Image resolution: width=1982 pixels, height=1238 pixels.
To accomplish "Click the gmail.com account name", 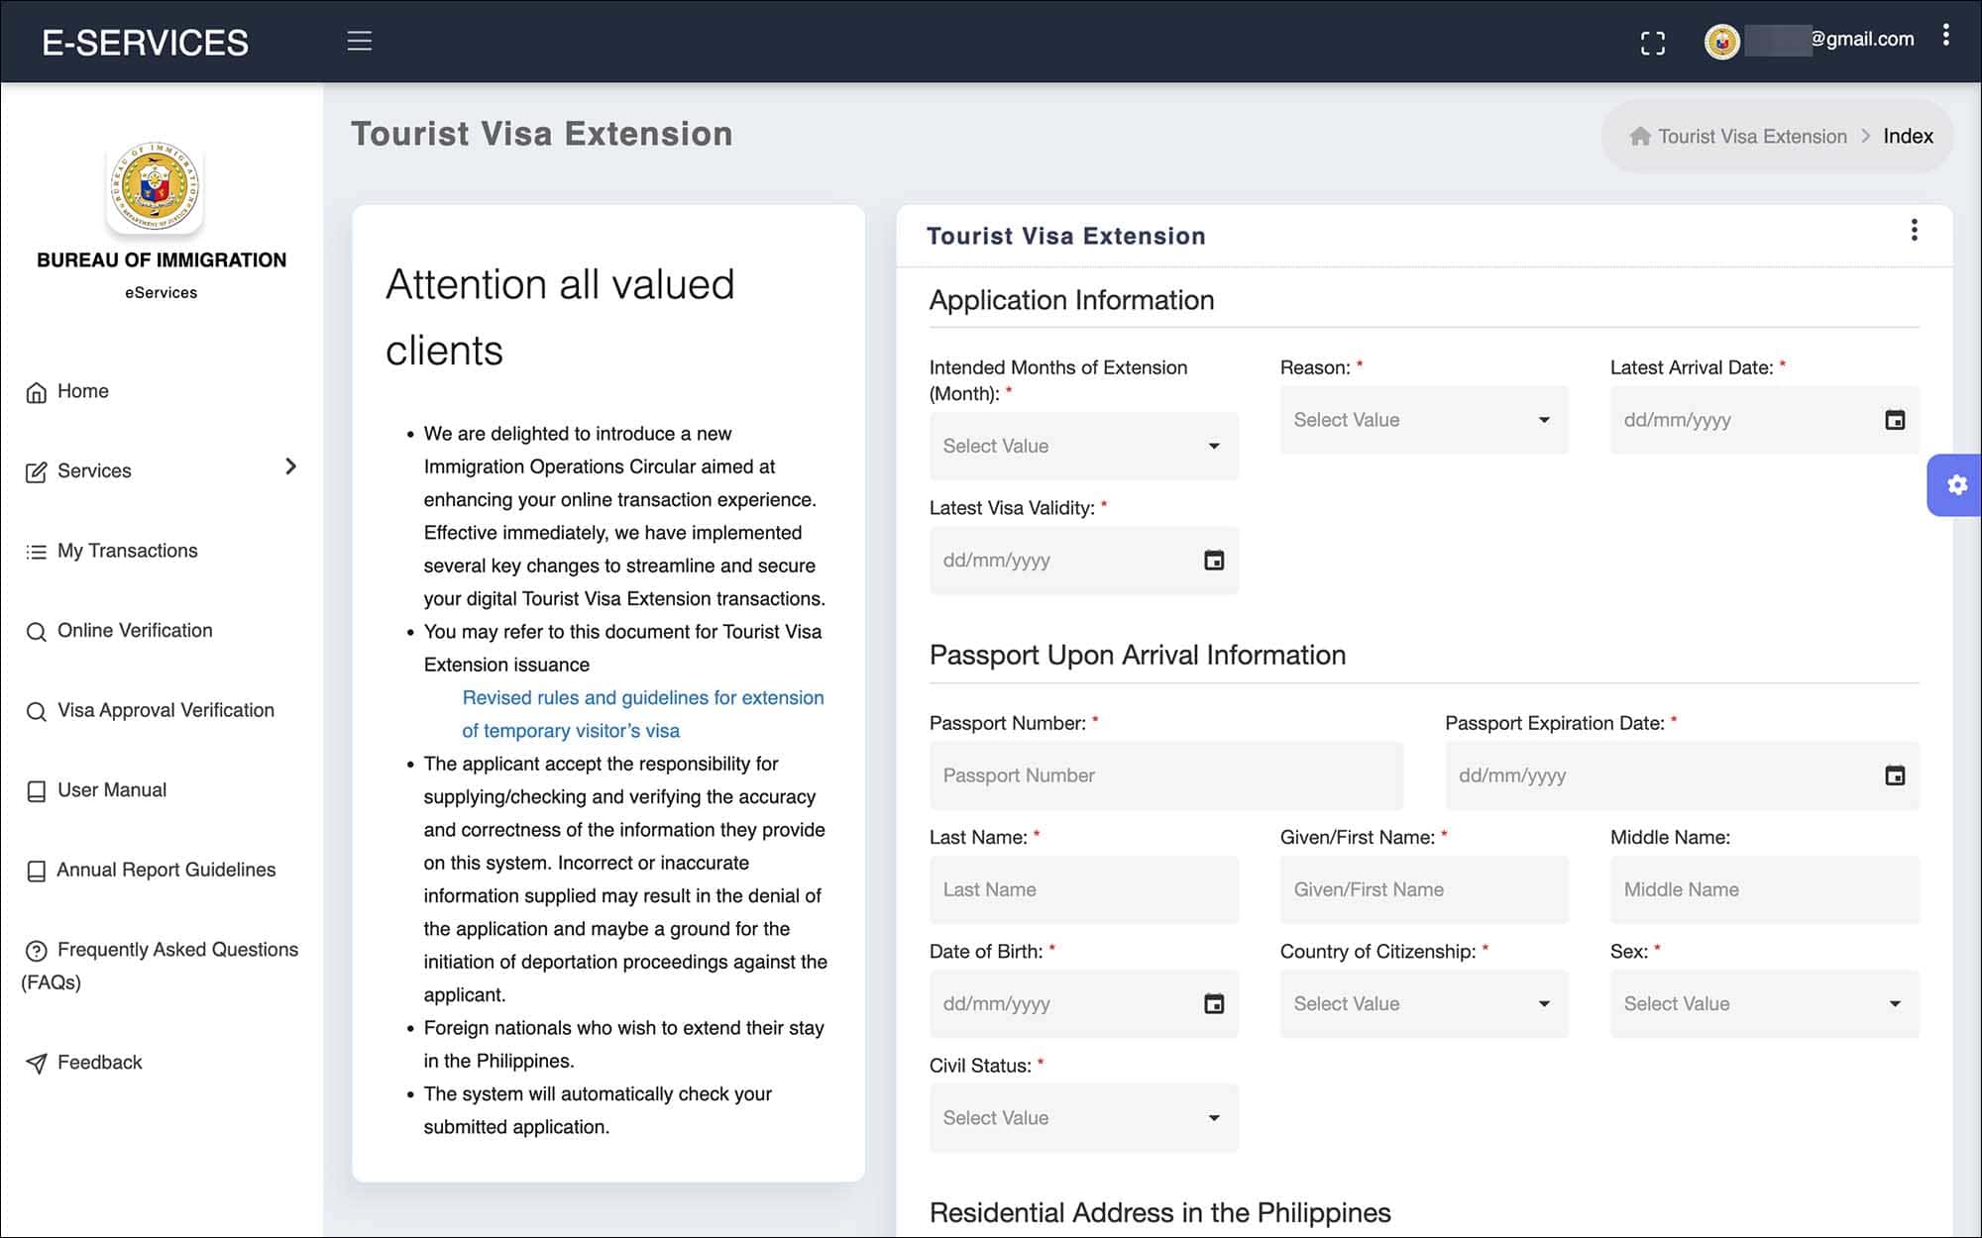I will click(1829, 40).
